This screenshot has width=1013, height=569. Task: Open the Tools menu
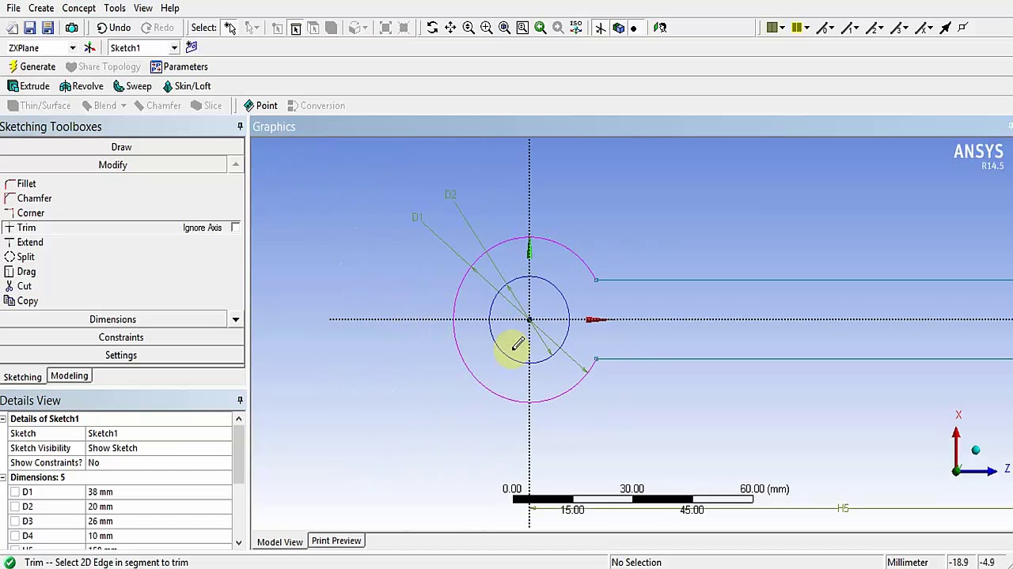115,8
